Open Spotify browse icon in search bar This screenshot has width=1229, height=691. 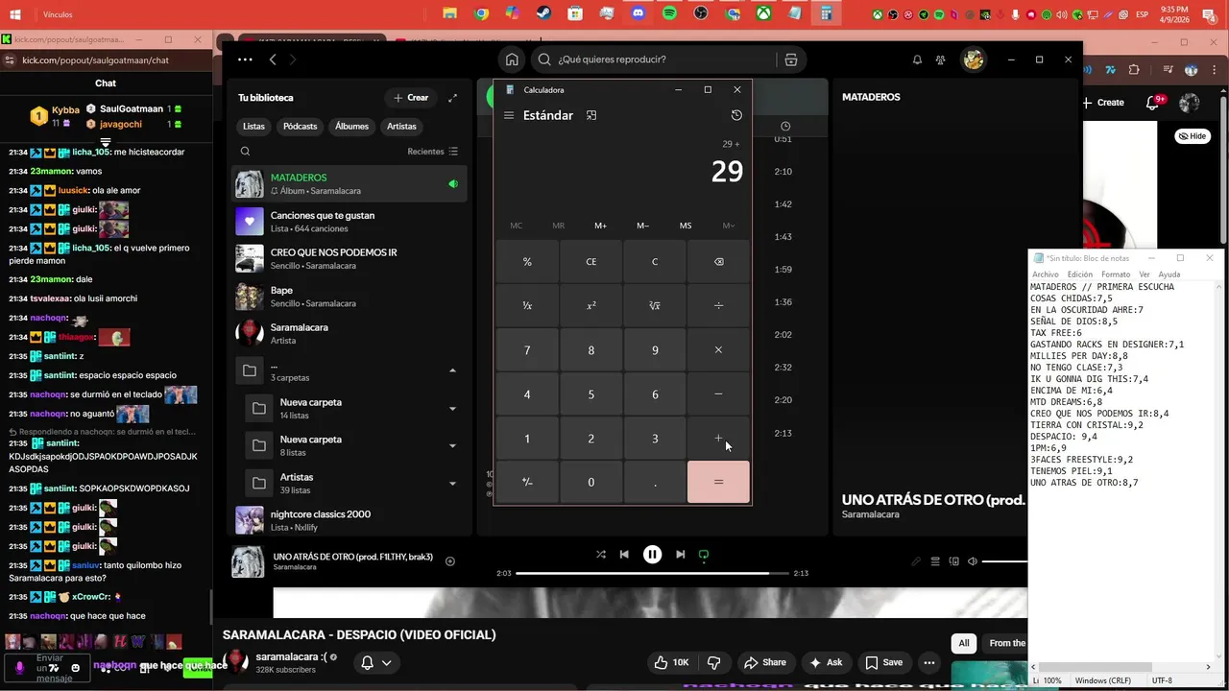791,60
